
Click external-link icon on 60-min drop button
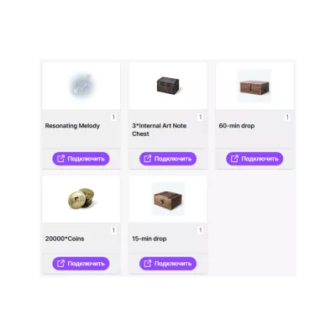234,159
